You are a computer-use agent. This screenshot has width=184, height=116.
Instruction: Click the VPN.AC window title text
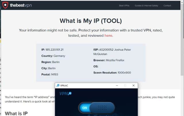click(x=64, y=86)
